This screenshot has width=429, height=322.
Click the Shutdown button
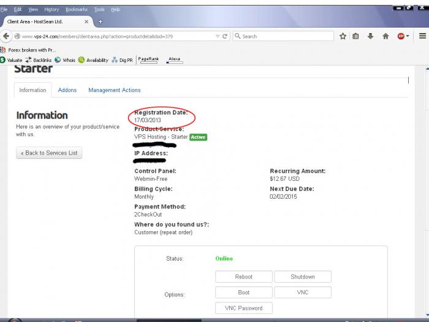[x=303, y=277]
